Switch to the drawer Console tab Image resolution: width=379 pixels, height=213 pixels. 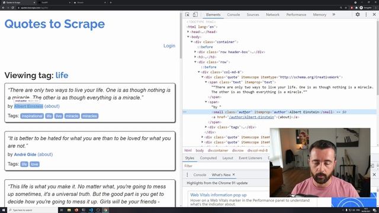point(200,175)
